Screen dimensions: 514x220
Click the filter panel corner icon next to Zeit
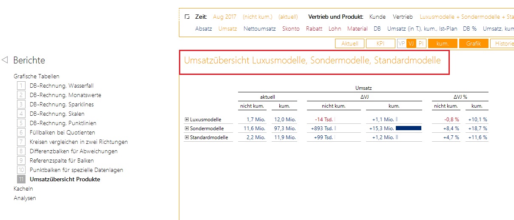pyautogui.click(x=187, y=17)
